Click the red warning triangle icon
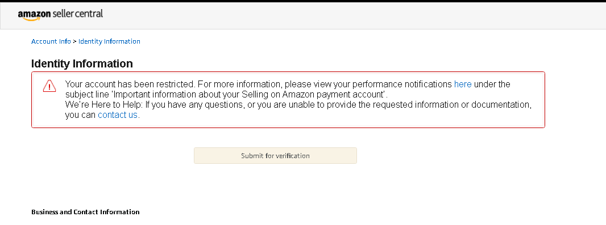Screen dimensions: 606x225 (x=49, y=86)
